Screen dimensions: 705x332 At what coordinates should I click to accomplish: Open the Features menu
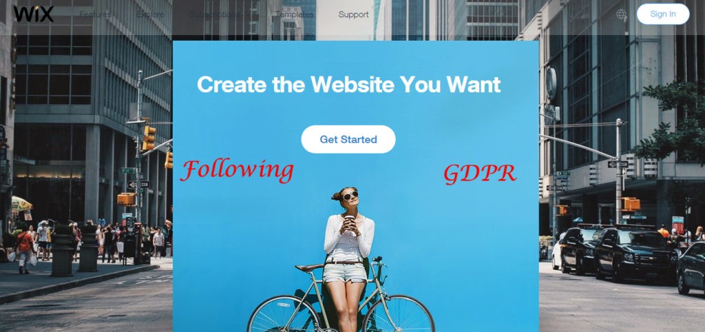click(95, 14)
